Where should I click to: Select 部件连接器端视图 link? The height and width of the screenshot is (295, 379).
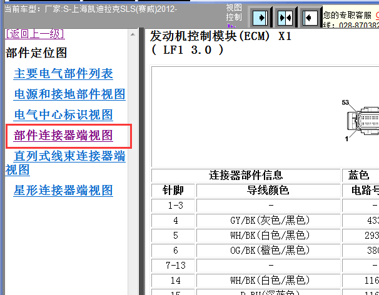tap(63, 135)
